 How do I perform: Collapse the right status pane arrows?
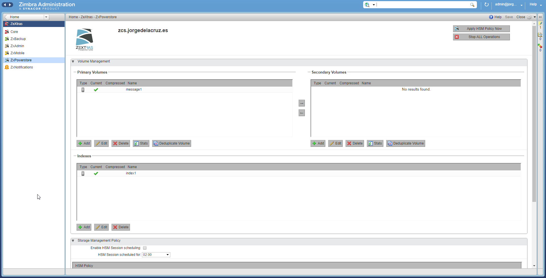pyautogui.click(x=540, y=17)
